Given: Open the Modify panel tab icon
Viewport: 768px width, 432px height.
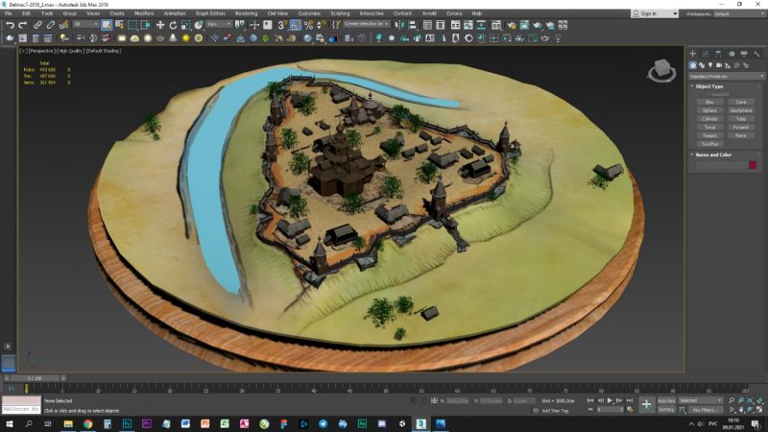Looking at the screenshot, I should coord(705,54).
